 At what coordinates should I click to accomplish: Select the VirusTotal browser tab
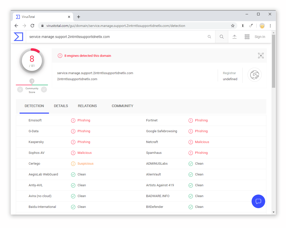[43, 17]
